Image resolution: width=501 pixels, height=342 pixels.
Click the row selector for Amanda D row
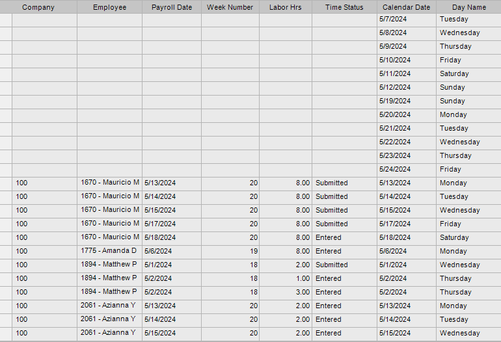click(x=6, y=252)
